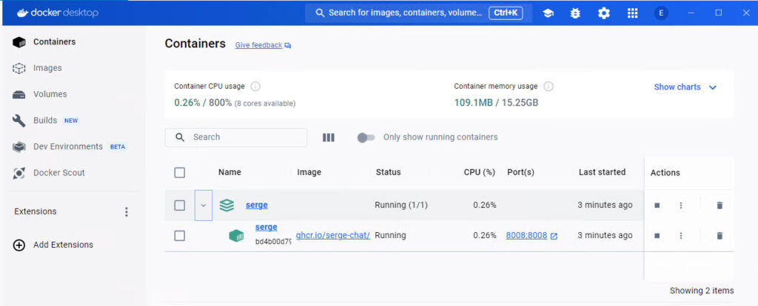
Task: Expand Show charts dropdown
Action: pyautogui.click(x=685, y=87)
